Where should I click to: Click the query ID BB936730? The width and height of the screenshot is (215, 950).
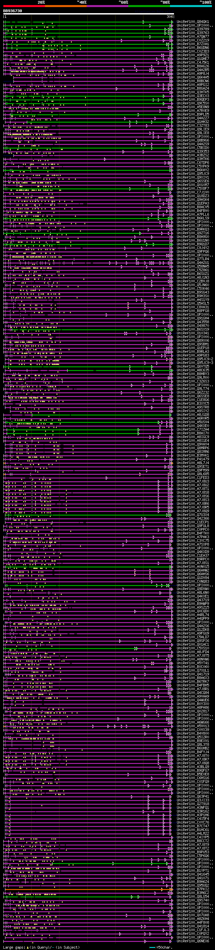[12, 11]
